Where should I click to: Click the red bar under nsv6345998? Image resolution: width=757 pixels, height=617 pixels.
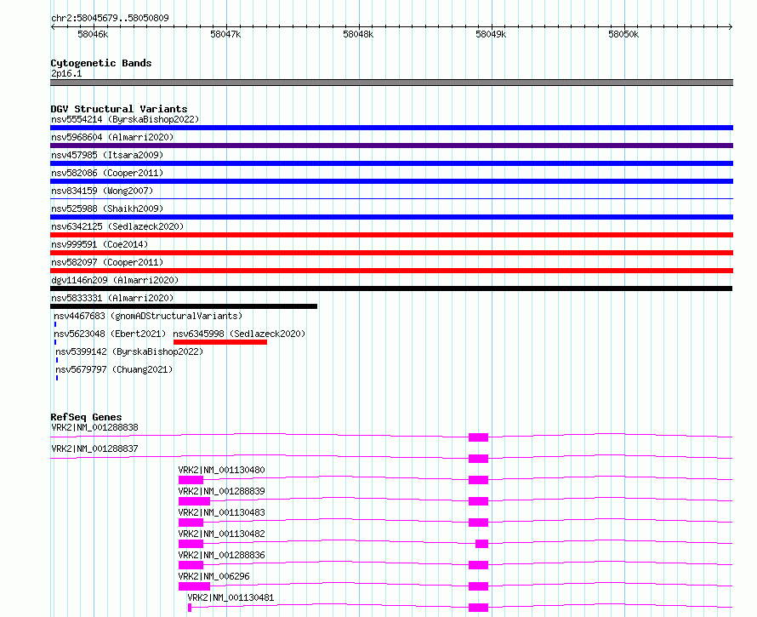point(220,342)
